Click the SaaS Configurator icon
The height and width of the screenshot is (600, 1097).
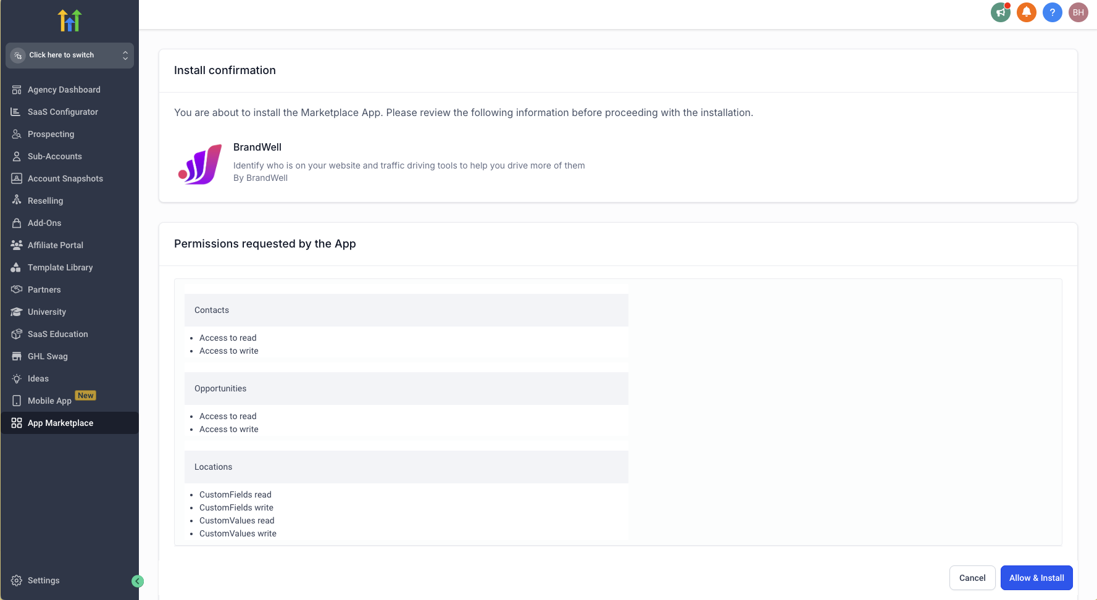(17, 112)
